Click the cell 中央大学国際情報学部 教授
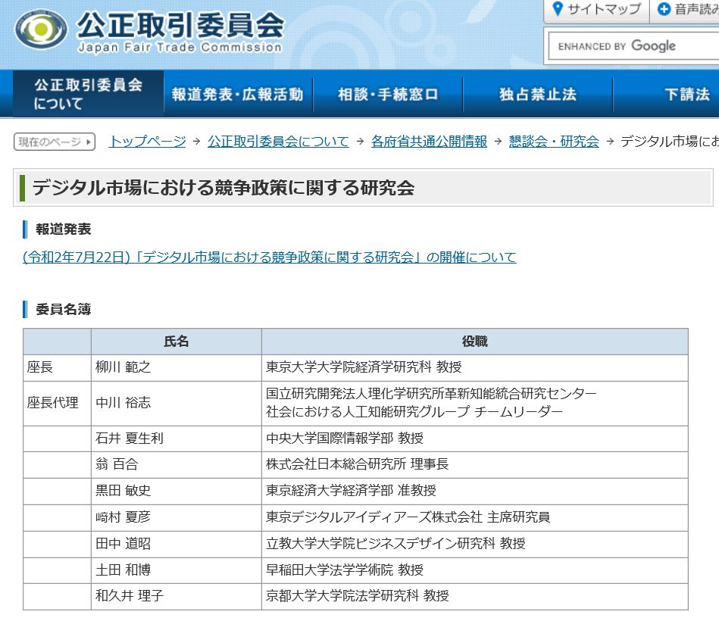 click(x=474, y=439)
